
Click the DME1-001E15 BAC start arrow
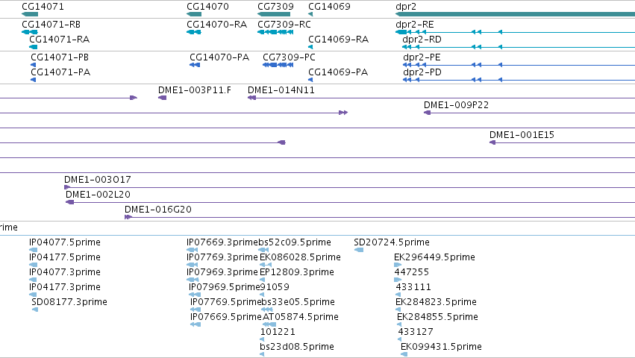pyautogui.click(x=492, y=142)
